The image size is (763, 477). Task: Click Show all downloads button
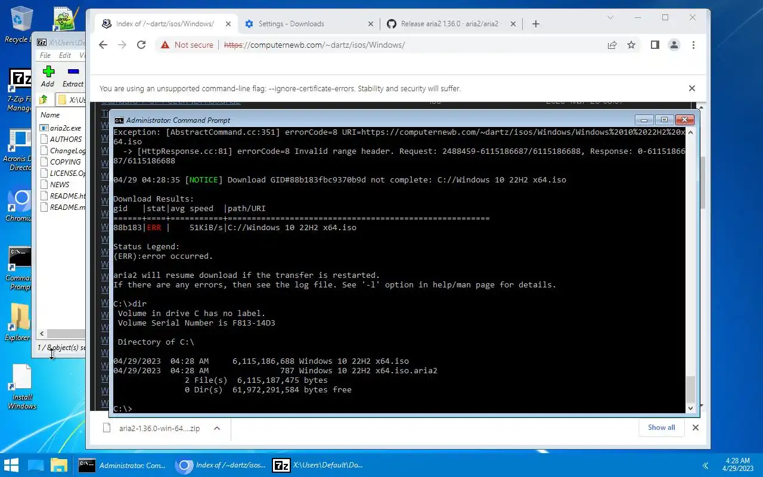tap(662, 428)
